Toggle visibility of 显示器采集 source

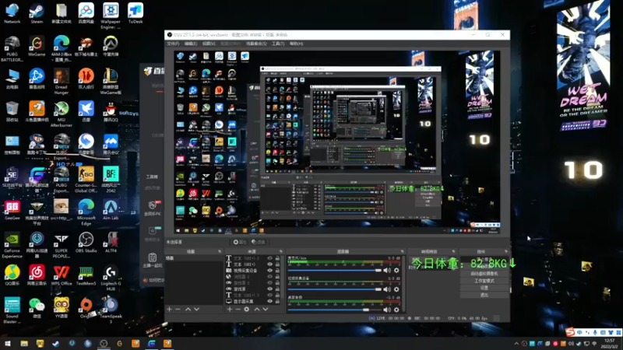coord(270,301)
